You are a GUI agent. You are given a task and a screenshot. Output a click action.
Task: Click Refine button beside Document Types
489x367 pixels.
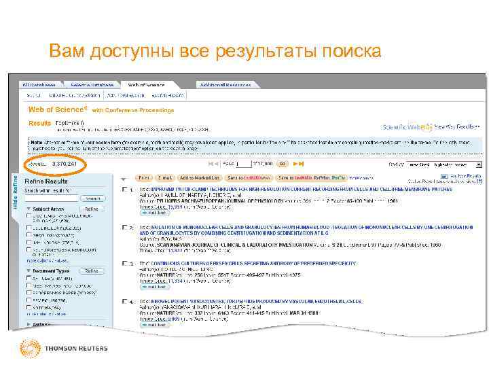tap(92, 271)
